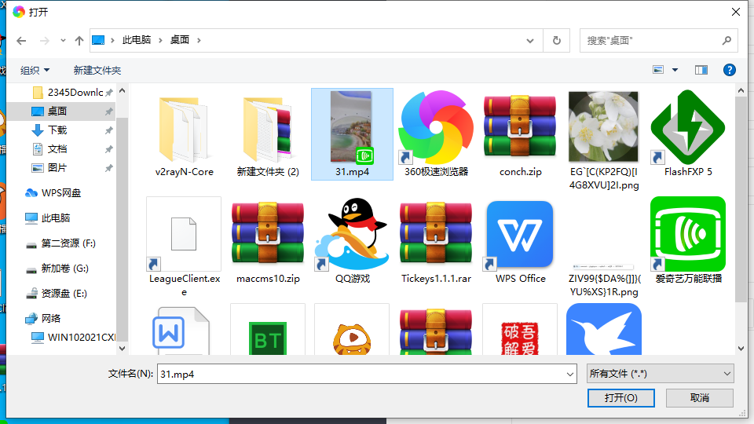Click the 取消 button
The image size is (754, 424).
coord(700,398)
